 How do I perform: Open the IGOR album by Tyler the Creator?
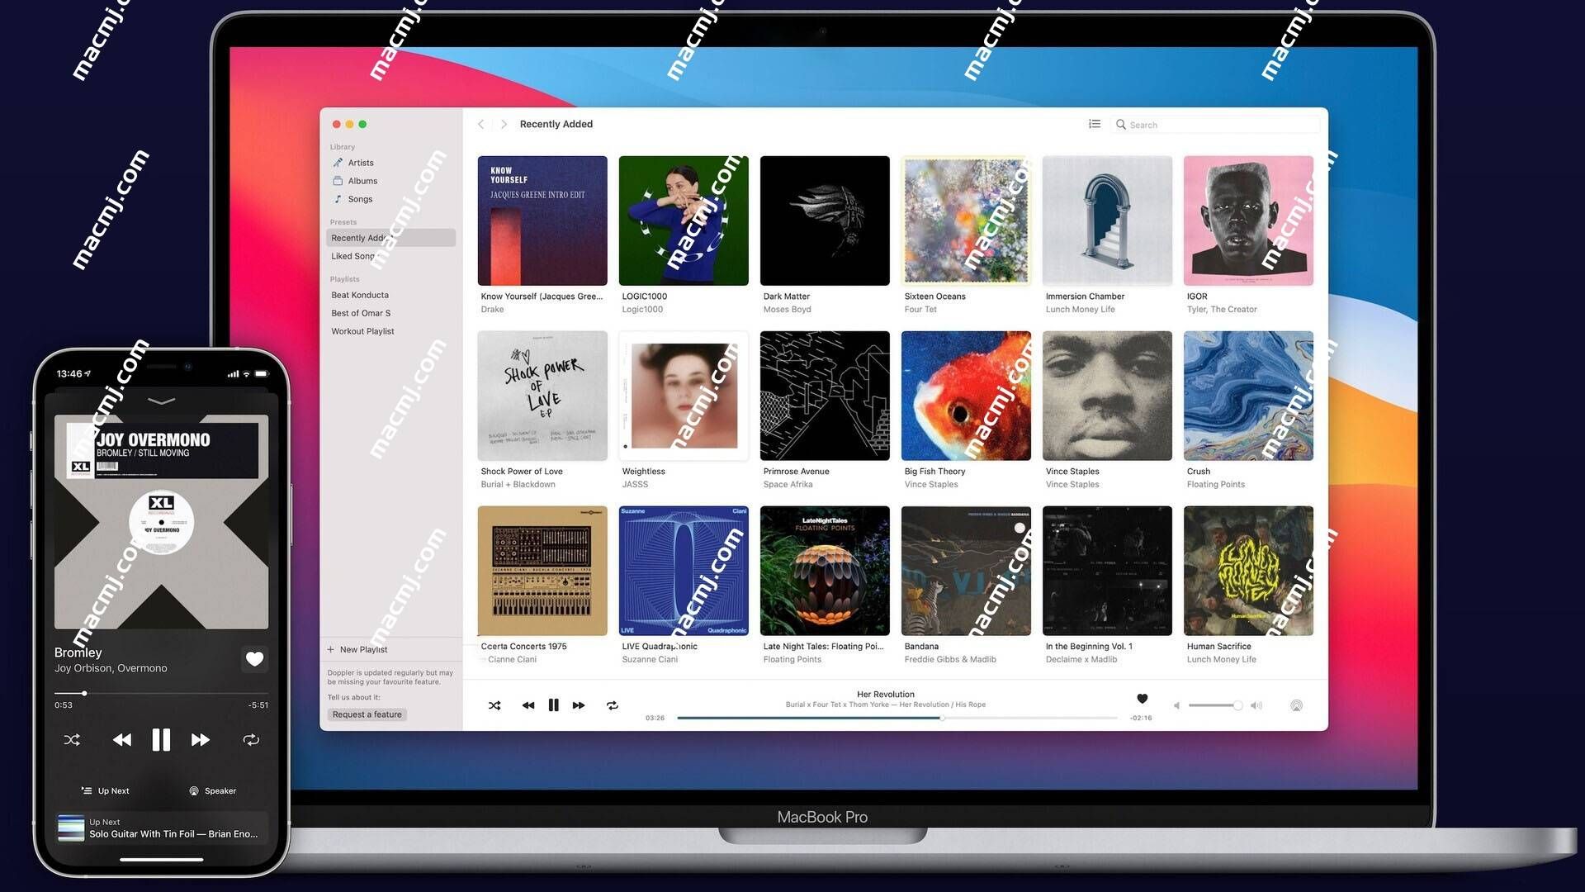1249,220
